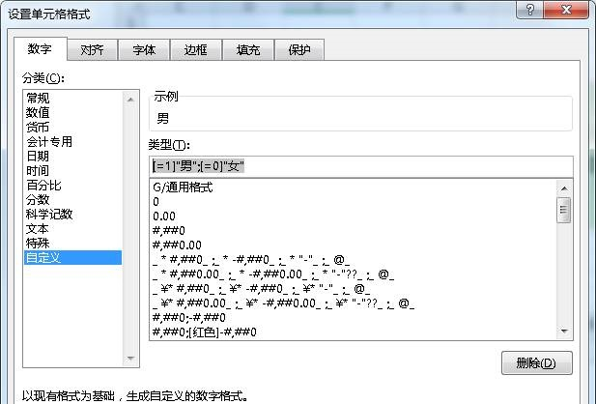The image size is (596, 404).
Task: Click category list scroll down arrow
Action: tap(130, 359)
